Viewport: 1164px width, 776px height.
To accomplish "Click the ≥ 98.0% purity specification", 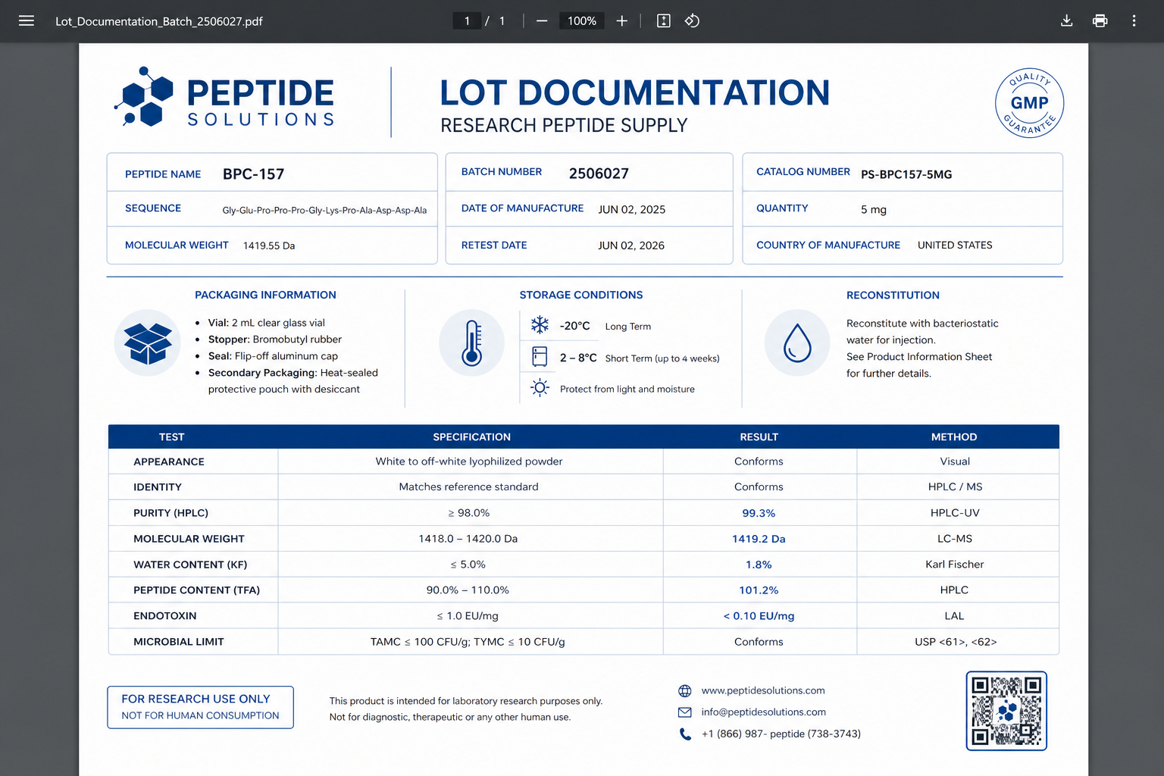I will [x=469, y=513].
